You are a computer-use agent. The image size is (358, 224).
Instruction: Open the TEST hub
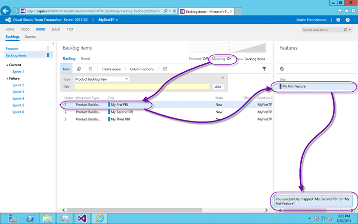pos(70,29)
